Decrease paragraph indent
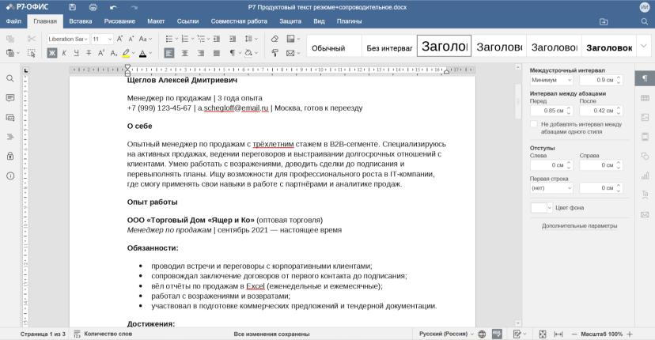 (x=217, y=39)
